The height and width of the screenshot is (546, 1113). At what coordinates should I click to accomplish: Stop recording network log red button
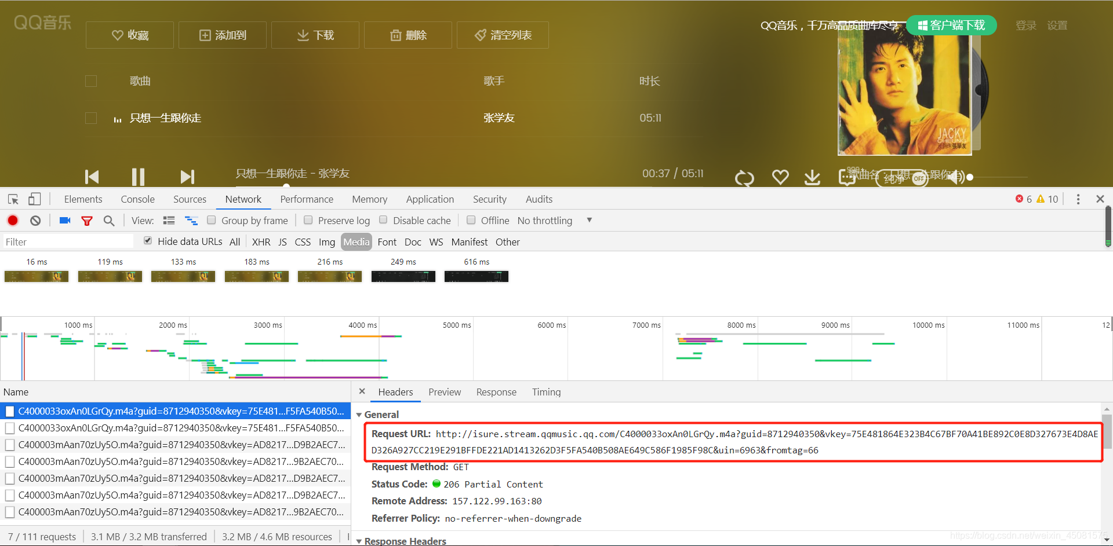tap(13, 221)
